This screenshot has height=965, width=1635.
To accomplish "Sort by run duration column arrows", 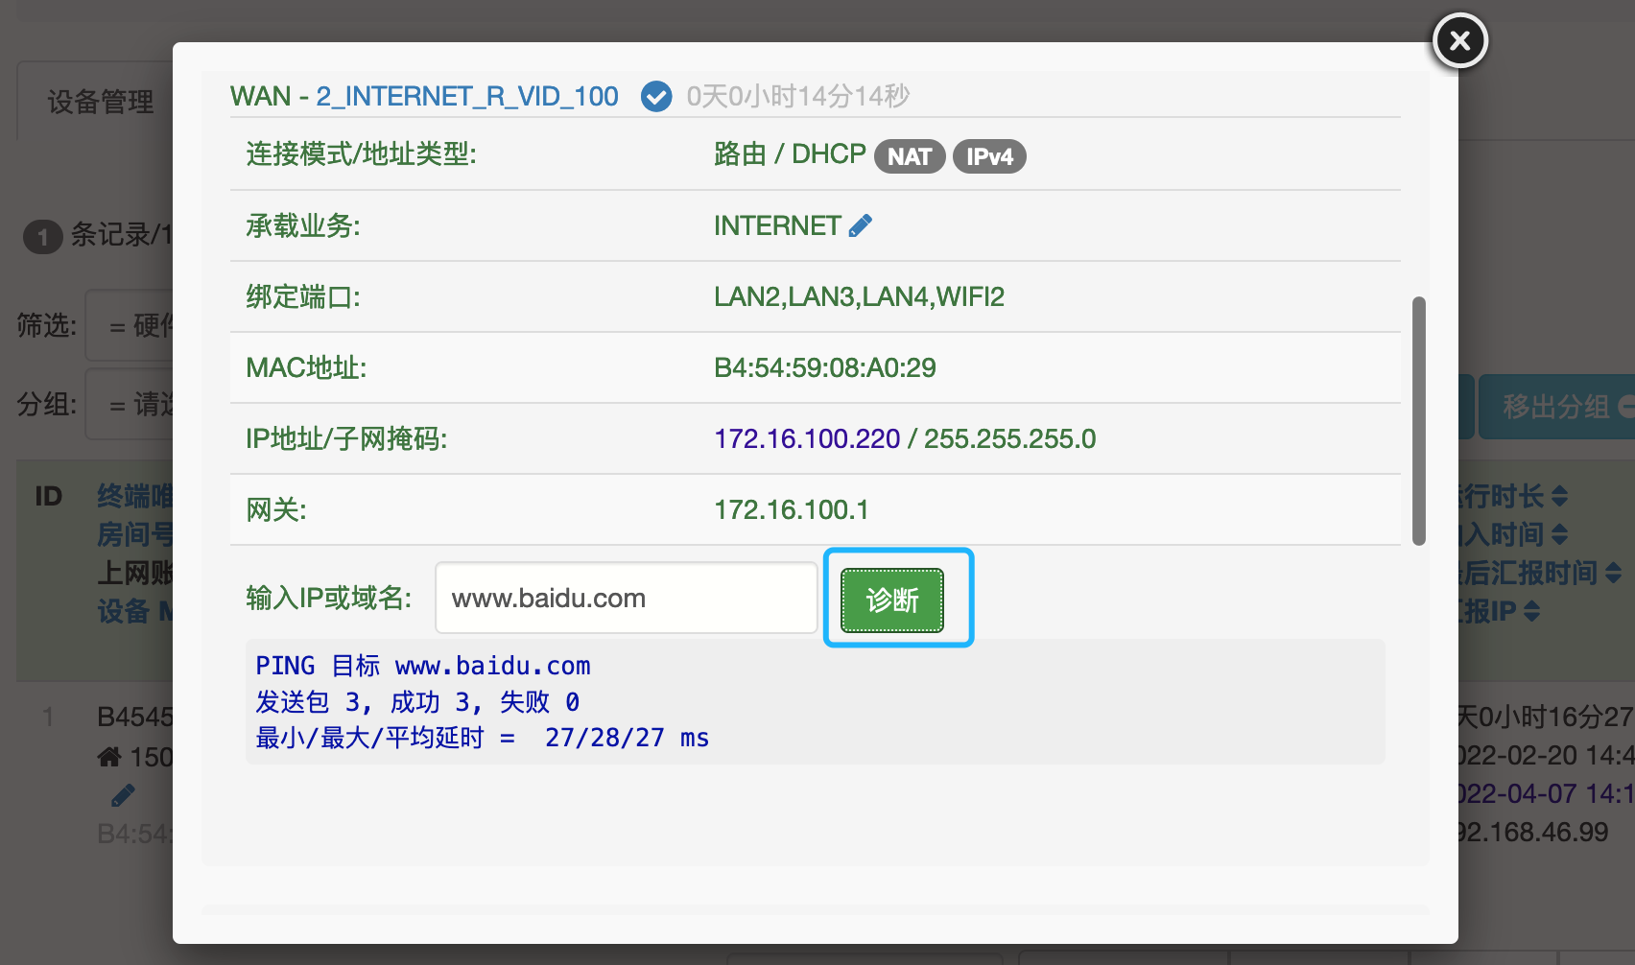I will 1559,496.
